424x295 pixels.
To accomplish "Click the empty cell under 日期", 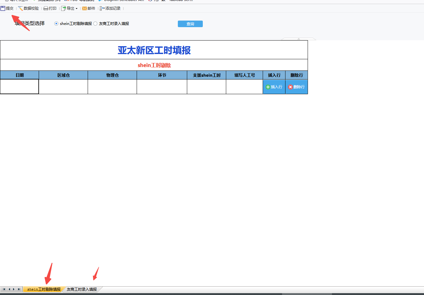I will pyautogui.click(x=19, y=87).
